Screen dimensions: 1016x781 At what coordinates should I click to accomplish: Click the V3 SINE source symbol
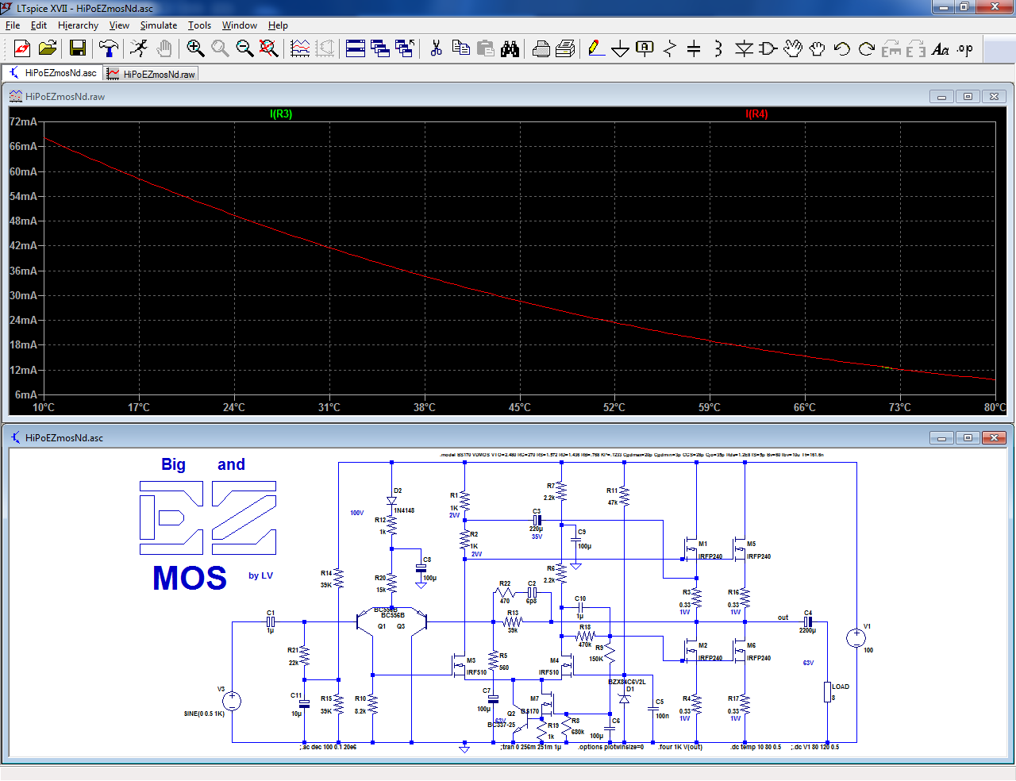point(232,701)
